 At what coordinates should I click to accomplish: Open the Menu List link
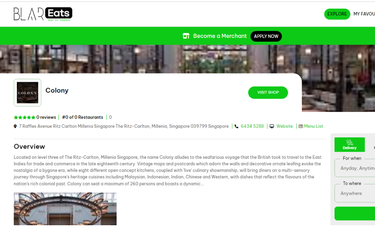(313, 126)
